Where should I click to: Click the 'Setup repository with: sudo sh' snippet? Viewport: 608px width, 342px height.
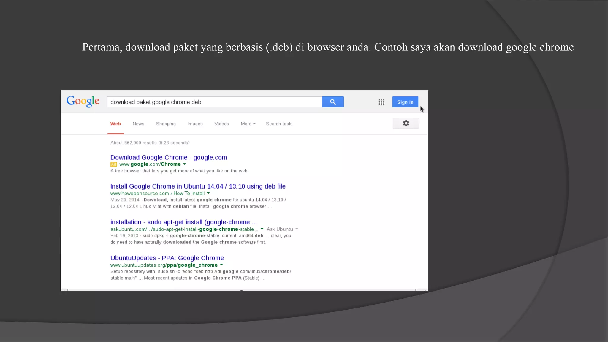coord(201,275)
